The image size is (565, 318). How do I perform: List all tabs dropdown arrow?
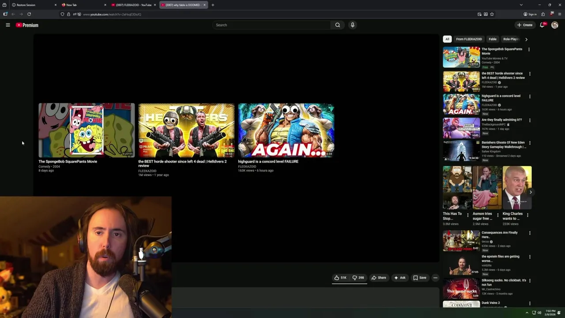521,5
